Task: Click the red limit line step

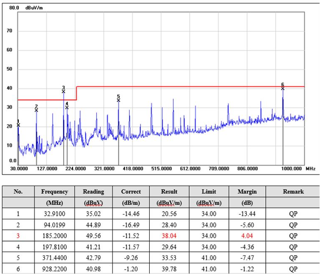Action: pyautogui.click(x=77, y=93)
